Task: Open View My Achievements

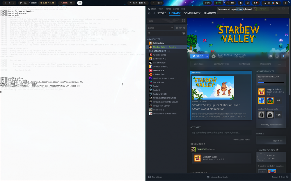Action: click(x=272, y=125)
